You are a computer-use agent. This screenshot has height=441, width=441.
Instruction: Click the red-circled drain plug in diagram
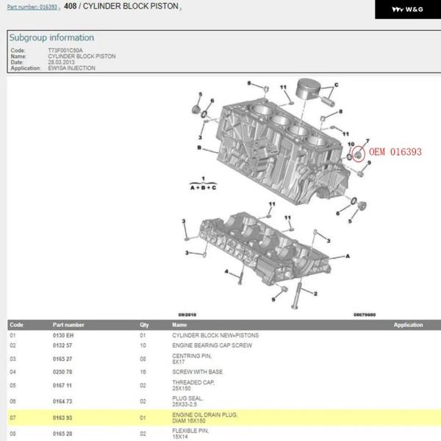[x=356, y=155]
